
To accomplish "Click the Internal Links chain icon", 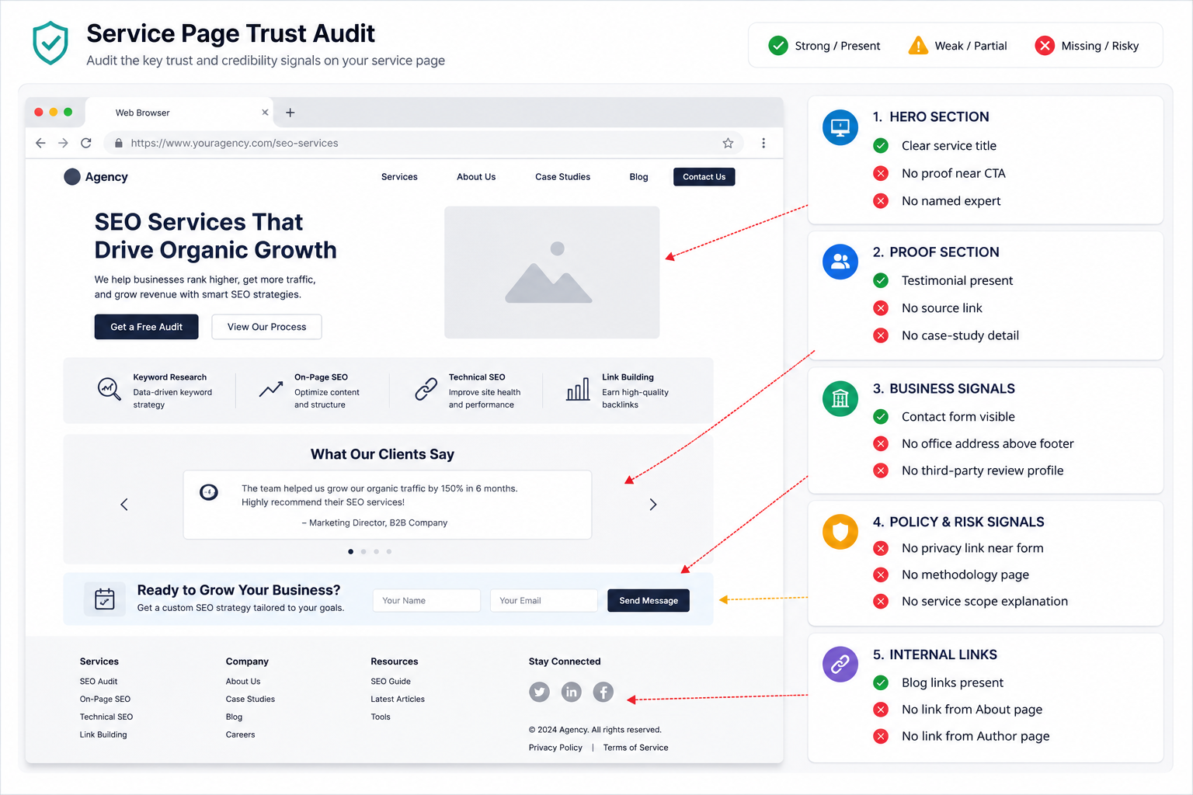I will click(x=840, y=665).
